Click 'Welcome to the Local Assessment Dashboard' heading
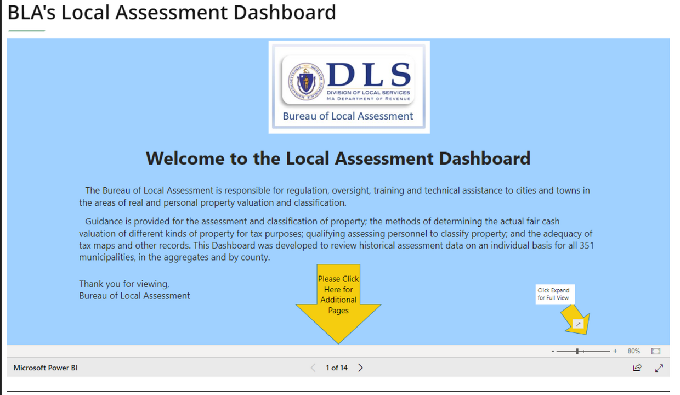The width and height of the screenshot is (680, 395). 338,158
